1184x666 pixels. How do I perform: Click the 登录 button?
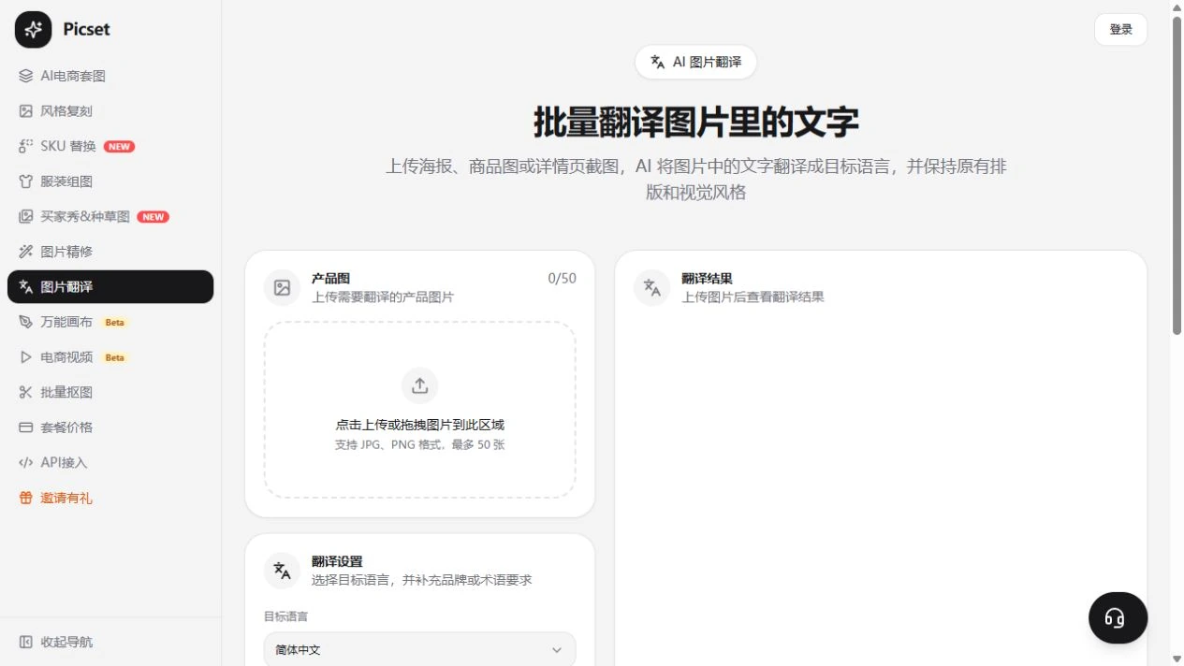point(1120,29)
